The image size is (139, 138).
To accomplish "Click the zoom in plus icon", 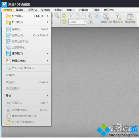I will tap(91, 22).
